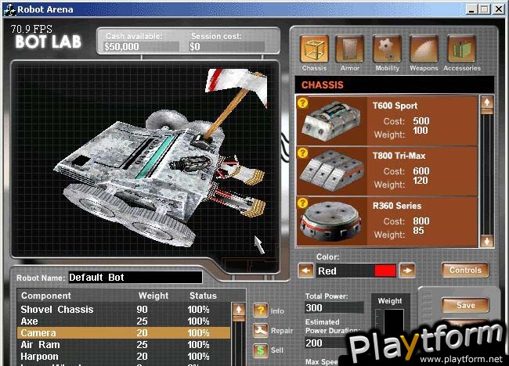Viewport: 509px width, 366px height.
Task: Click the T600 Sport title text
Action: point(395,106)
